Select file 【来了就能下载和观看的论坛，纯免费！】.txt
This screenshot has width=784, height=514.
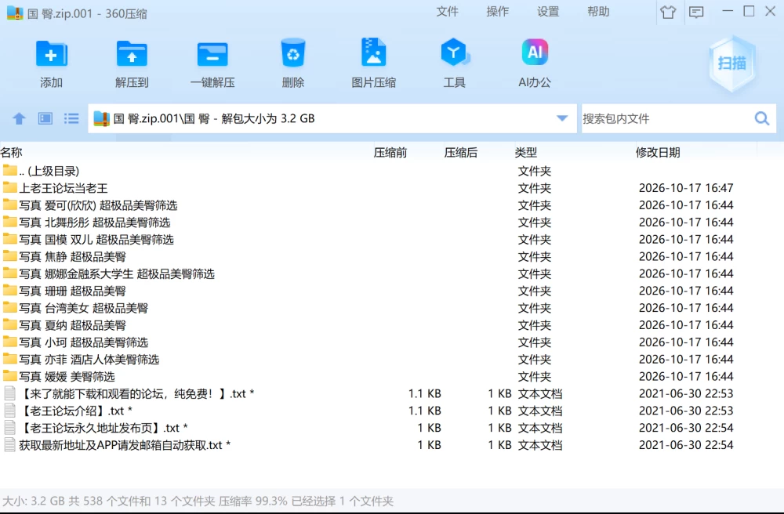(392, 393)
